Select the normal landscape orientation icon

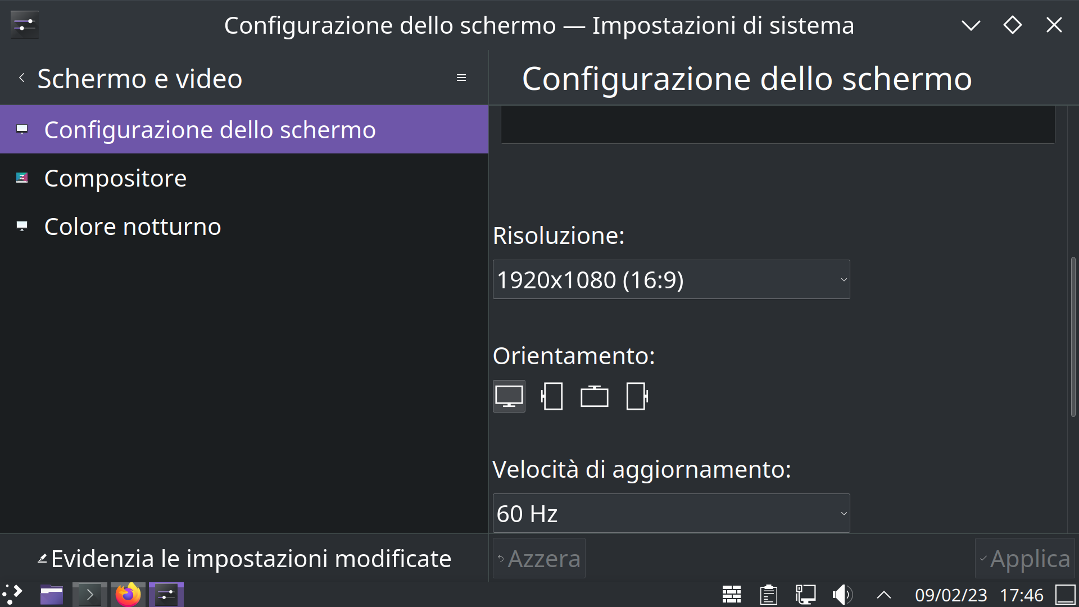509,397
